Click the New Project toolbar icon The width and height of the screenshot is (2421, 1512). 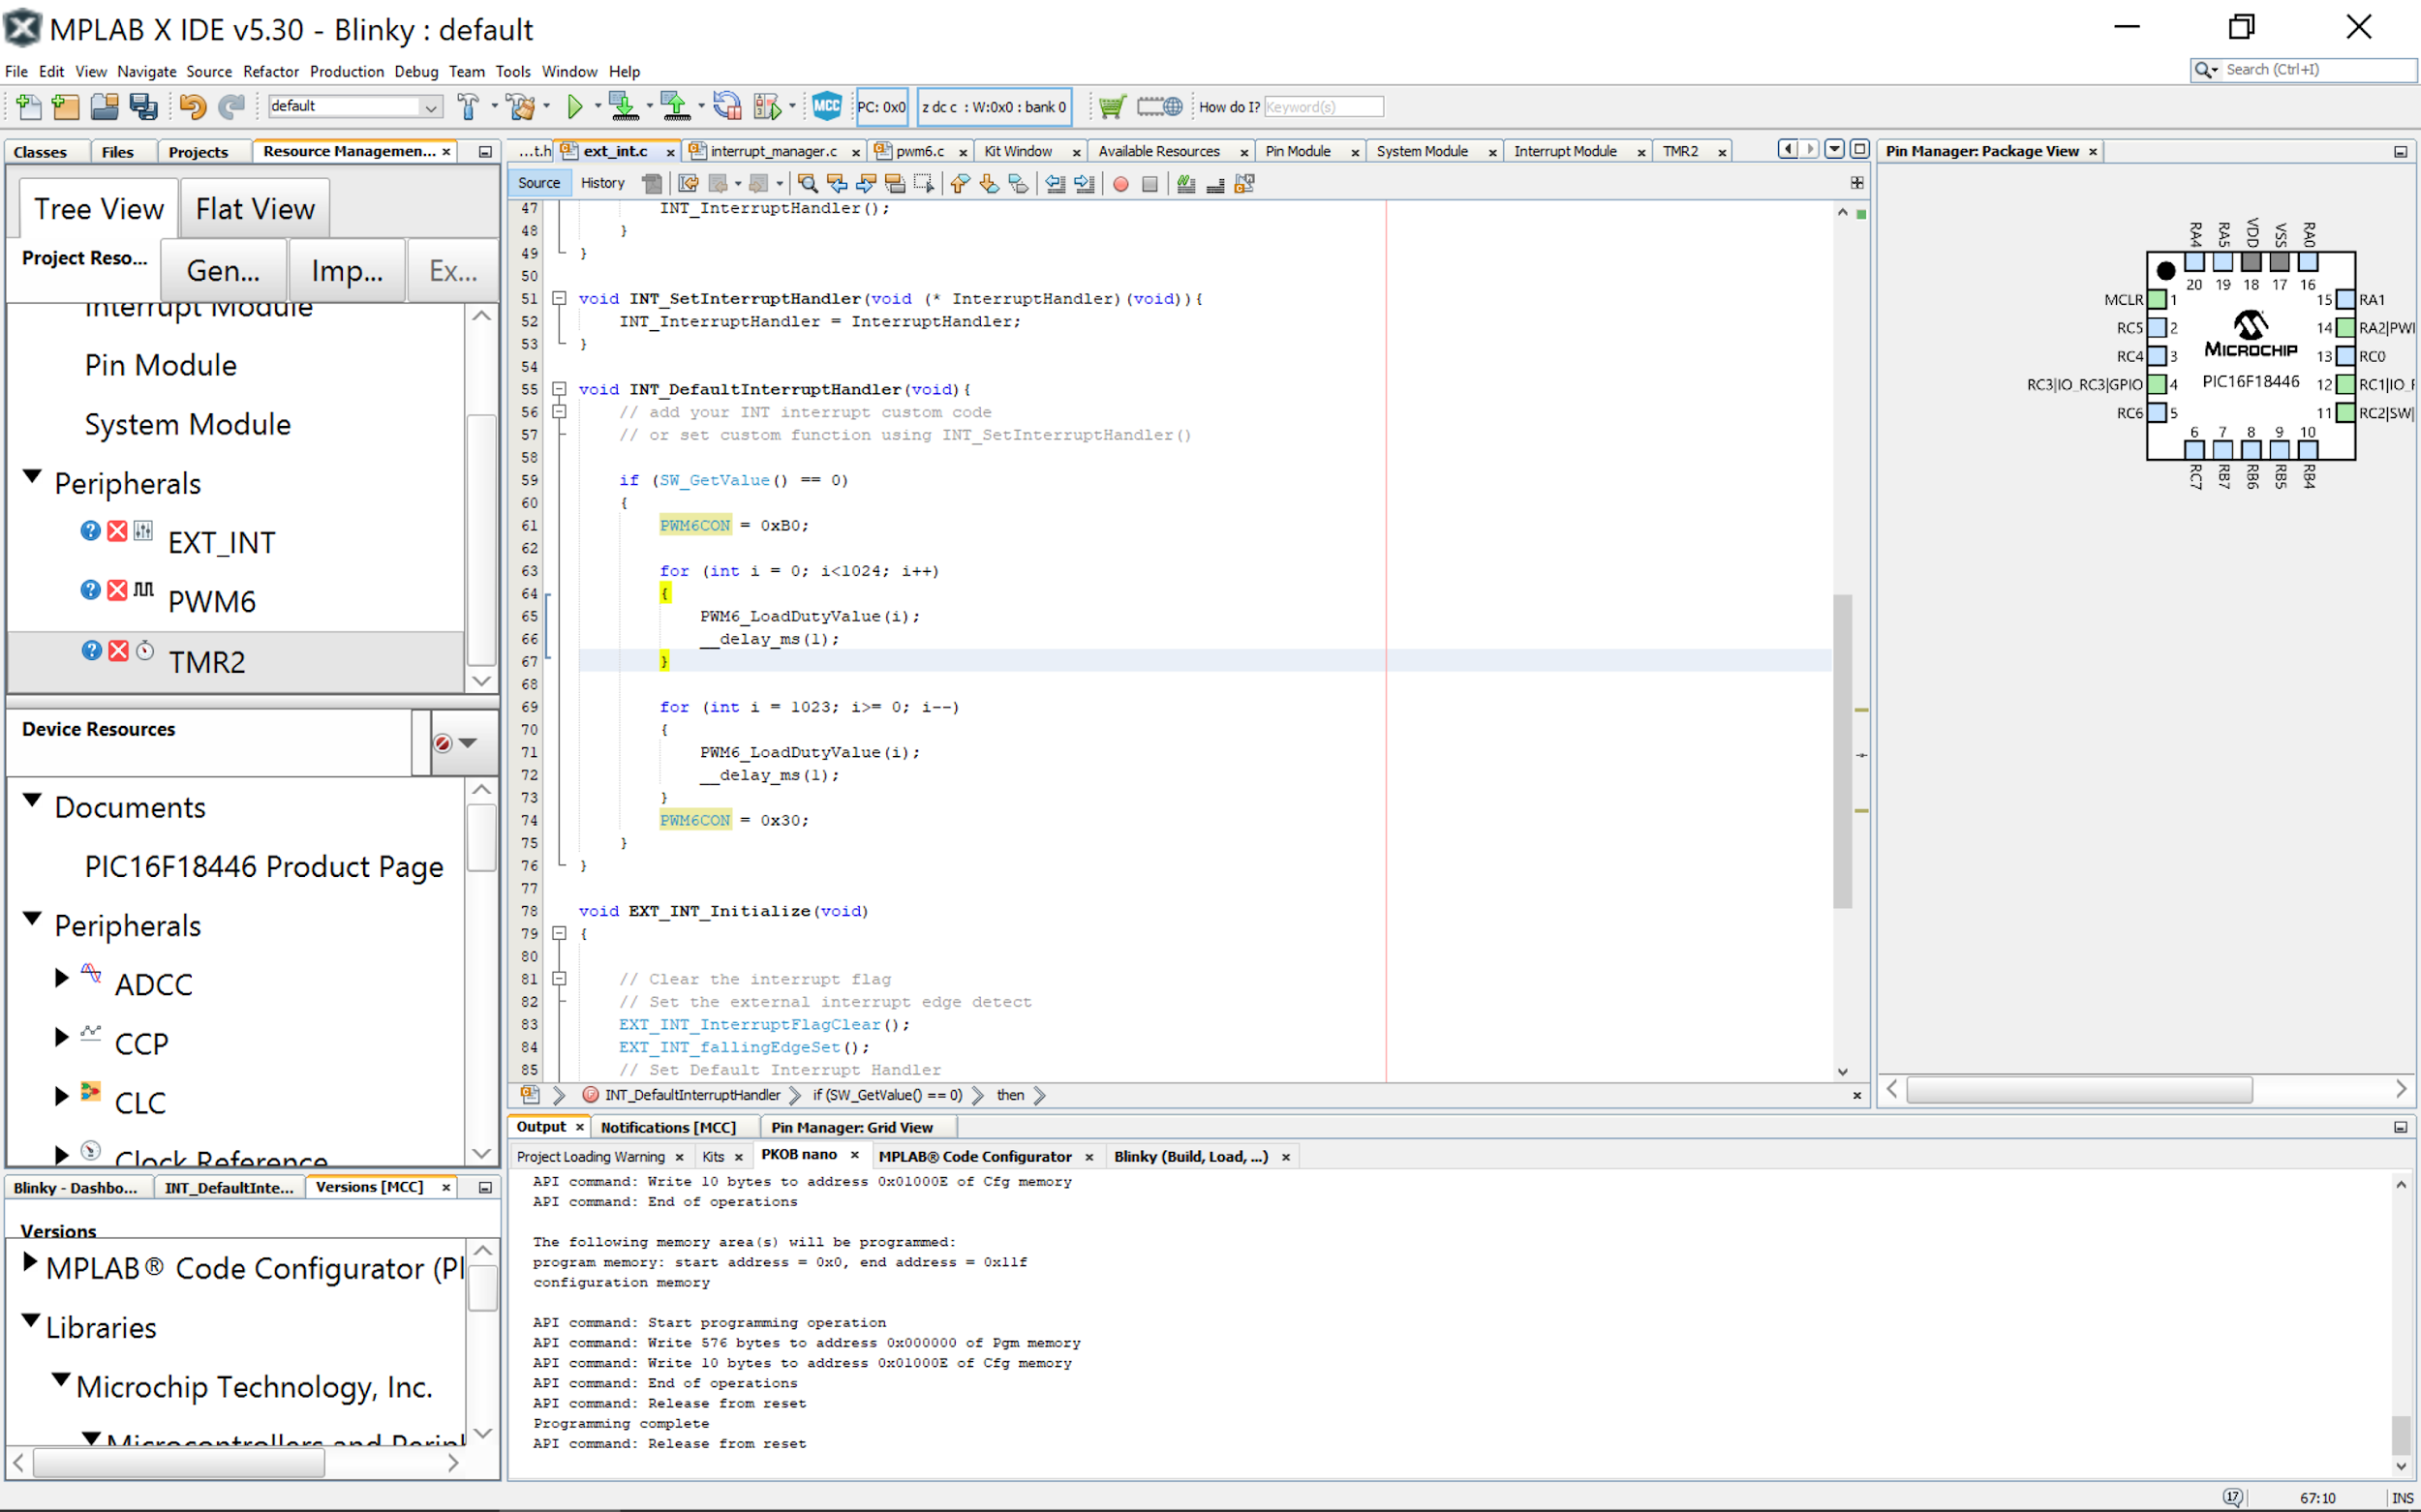pos(66,106)
